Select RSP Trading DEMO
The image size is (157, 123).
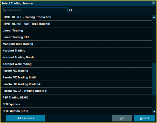(76, 98)
